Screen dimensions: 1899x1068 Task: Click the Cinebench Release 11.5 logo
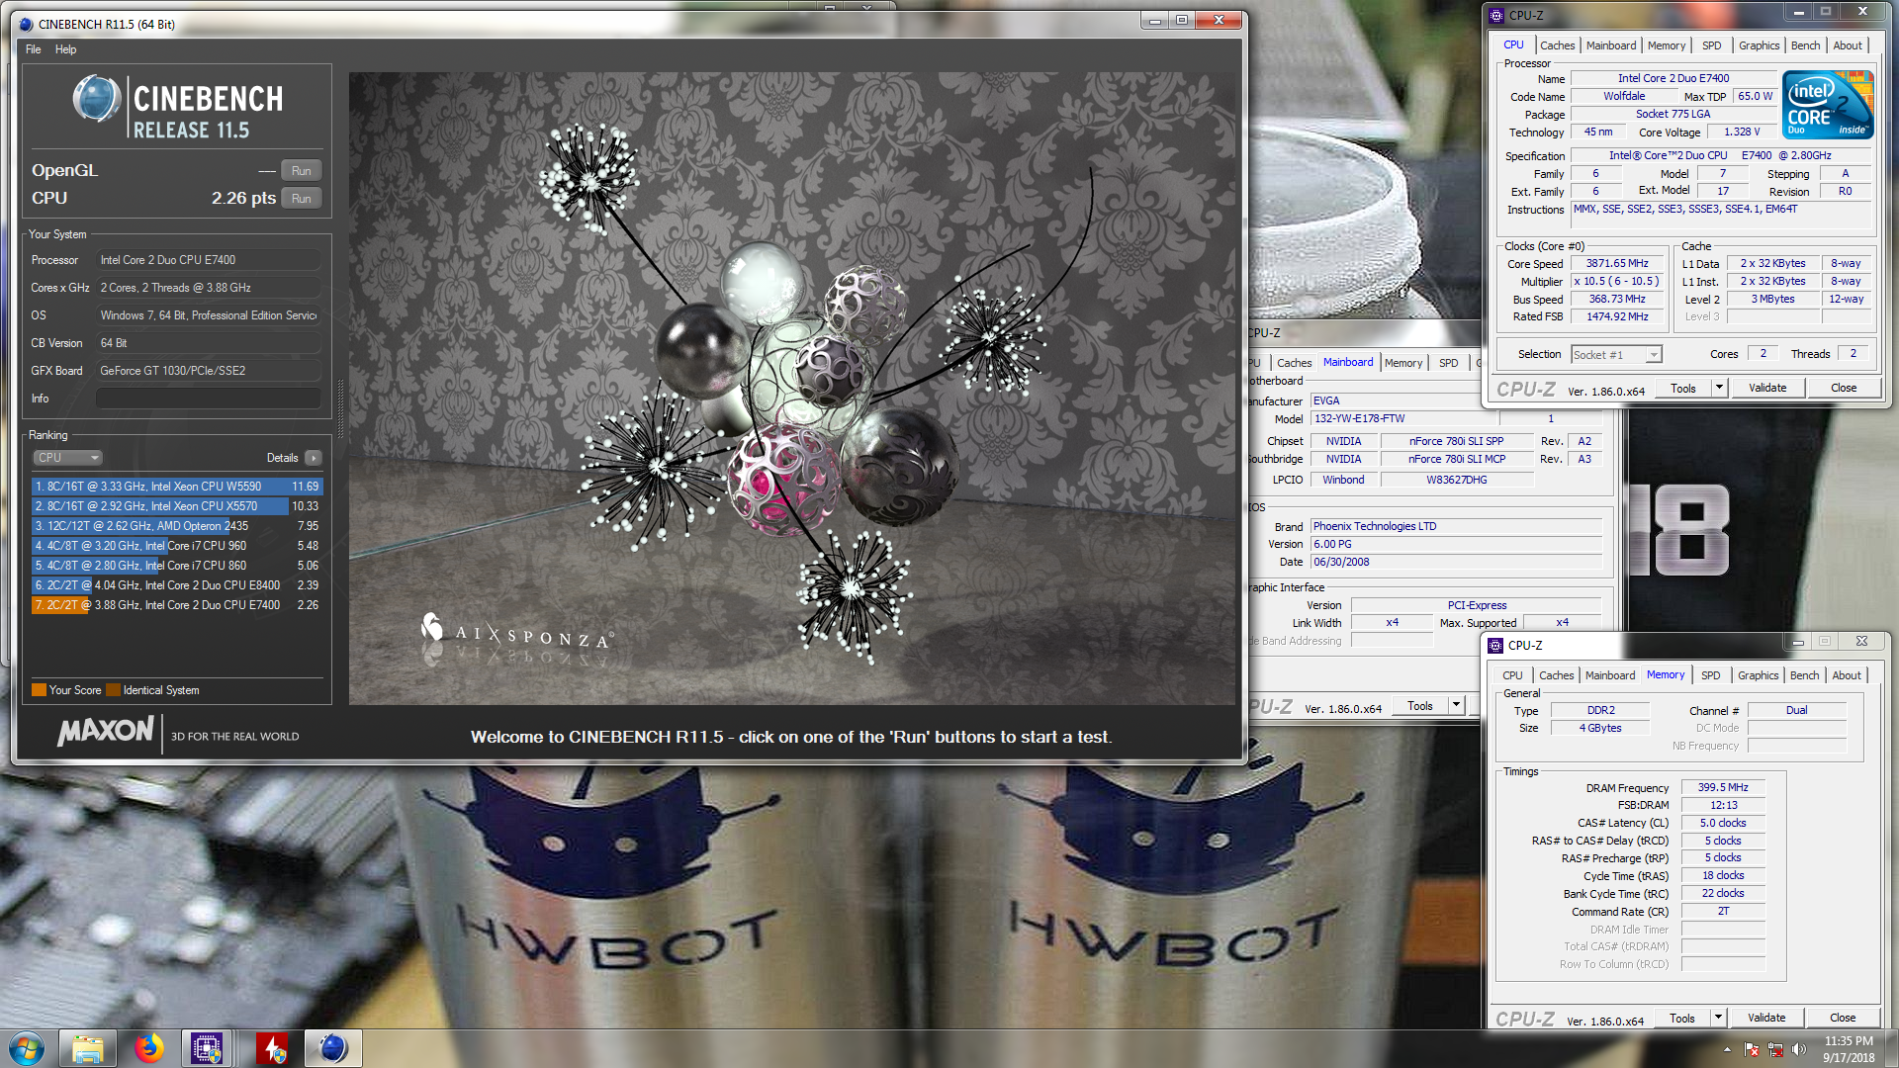point(178,108)
